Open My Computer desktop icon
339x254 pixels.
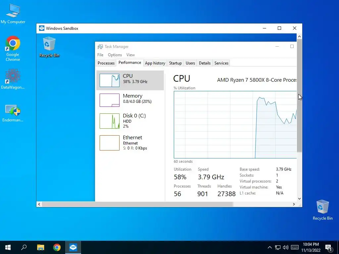pos(13,14)
